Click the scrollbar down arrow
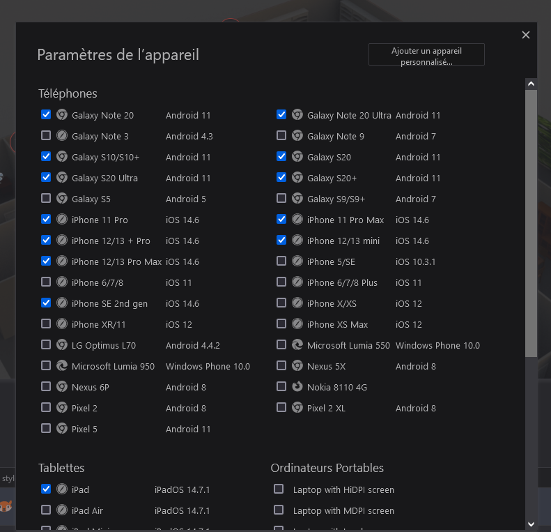 tap(531, 524)
